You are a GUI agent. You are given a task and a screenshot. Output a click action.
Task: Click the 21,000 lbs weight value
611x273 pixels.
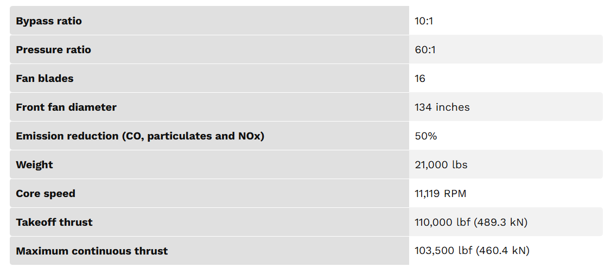pyautogui.click(x=441, y=165)
